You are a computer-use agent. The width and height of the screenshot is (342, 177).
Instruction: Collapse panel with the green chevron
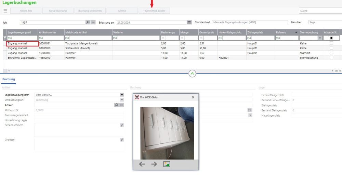click(x=192, y=73)
